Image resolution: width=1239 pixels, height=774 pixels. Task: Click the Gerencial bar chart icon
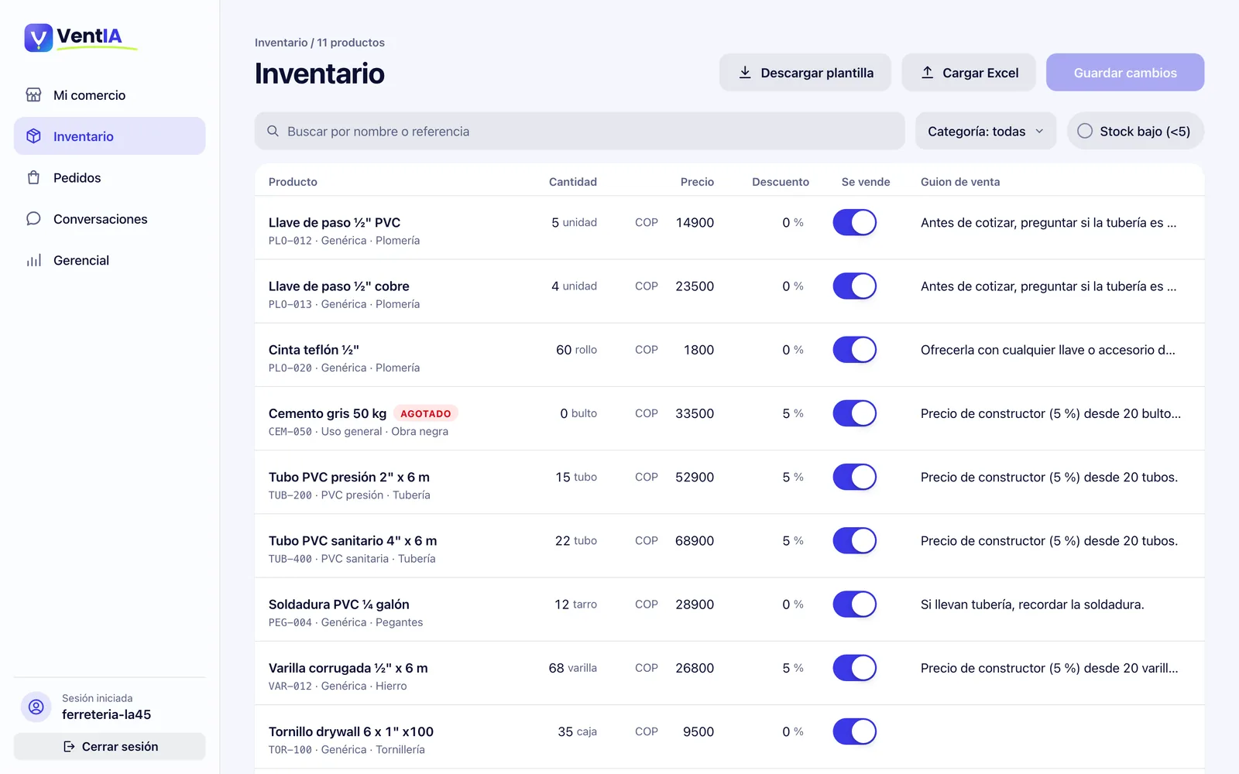[33, 261]
